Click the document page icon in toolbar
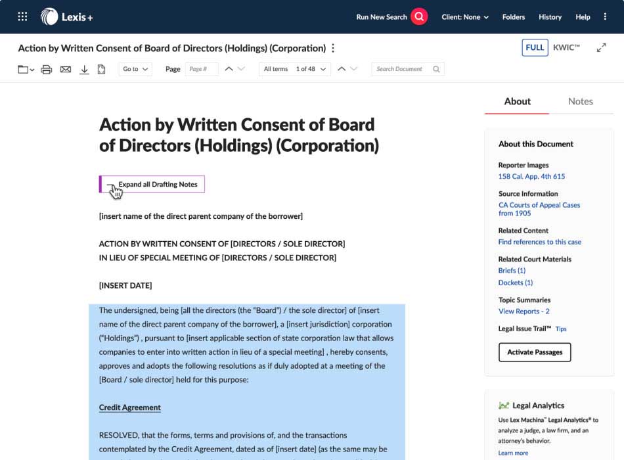This screenshot has height=460, width=624. point(101,69)
